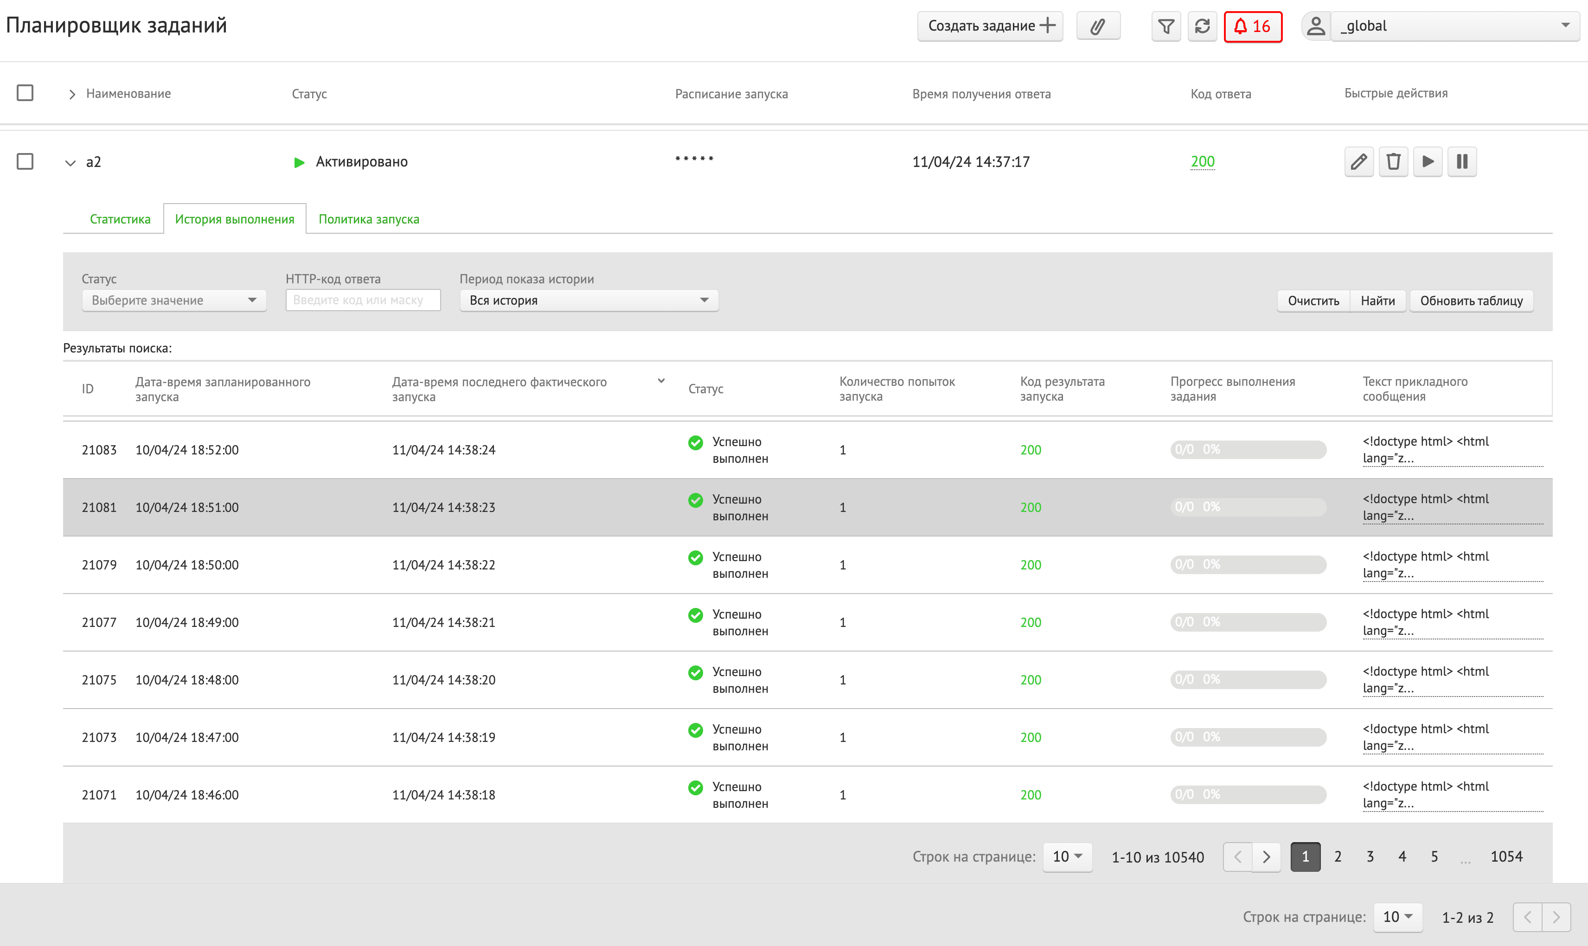The image size is (1588, 946).
Task: Tick the checkbox for task a2
Action: tap(25, 161)
